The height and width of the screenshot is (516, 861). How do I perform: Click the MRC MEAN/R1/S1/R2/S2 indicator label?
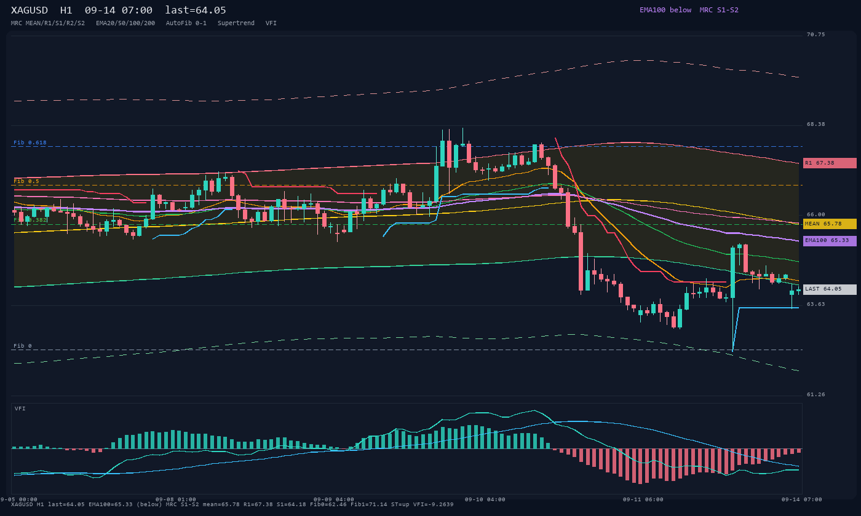point(48,23)
